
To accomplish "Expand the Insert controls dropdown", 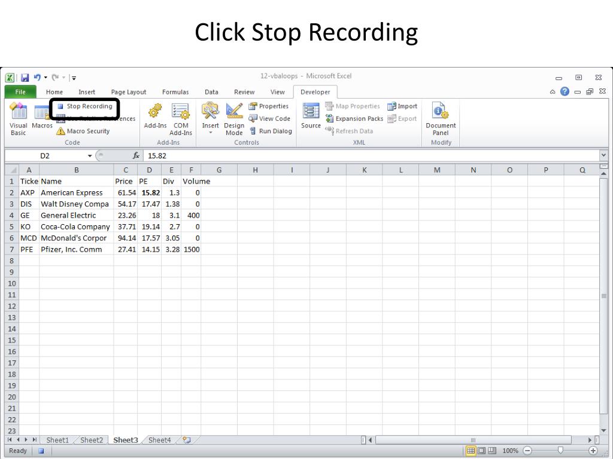I will point(210,133).
